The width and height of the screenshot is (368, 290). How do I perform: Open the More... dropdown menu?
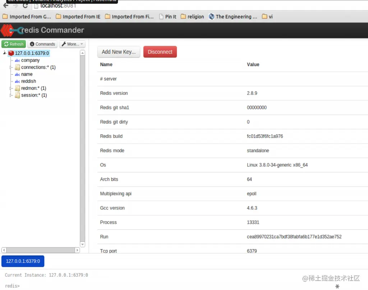72,44
